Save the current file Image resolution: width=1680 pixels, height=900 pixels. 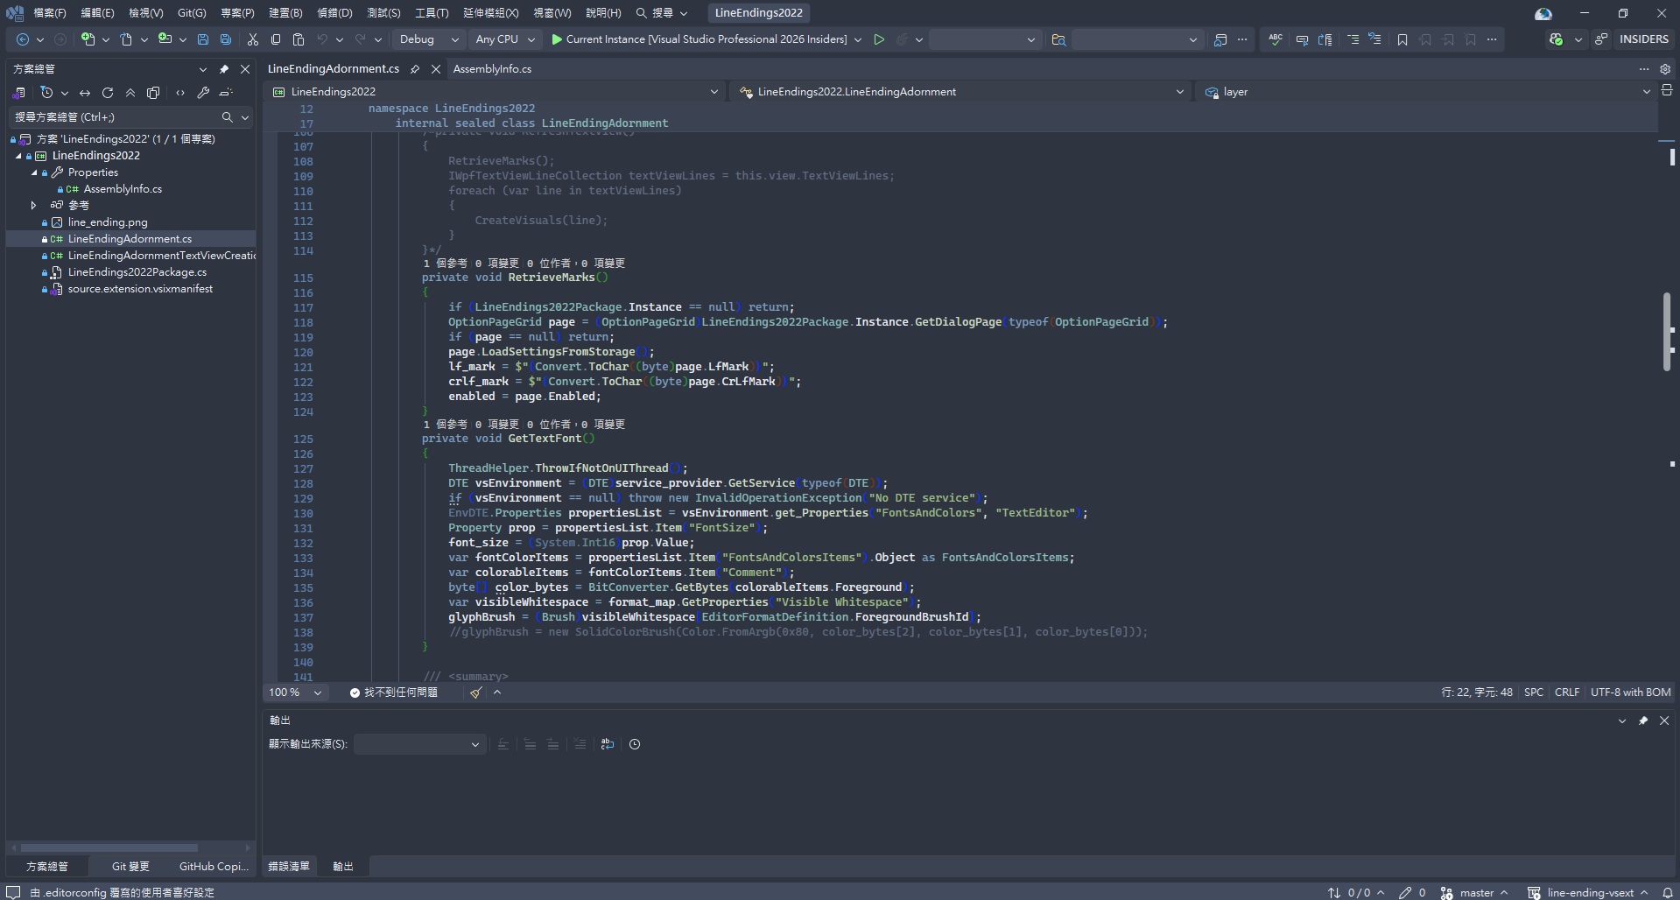tap(203, 39)
